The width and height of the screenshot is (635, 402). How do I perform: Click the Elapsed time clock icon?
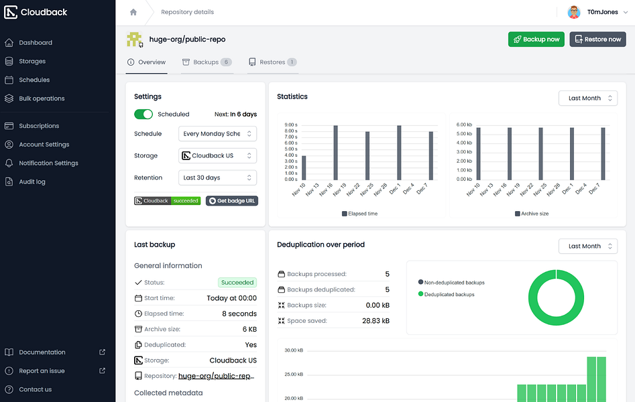pos(138,314)
